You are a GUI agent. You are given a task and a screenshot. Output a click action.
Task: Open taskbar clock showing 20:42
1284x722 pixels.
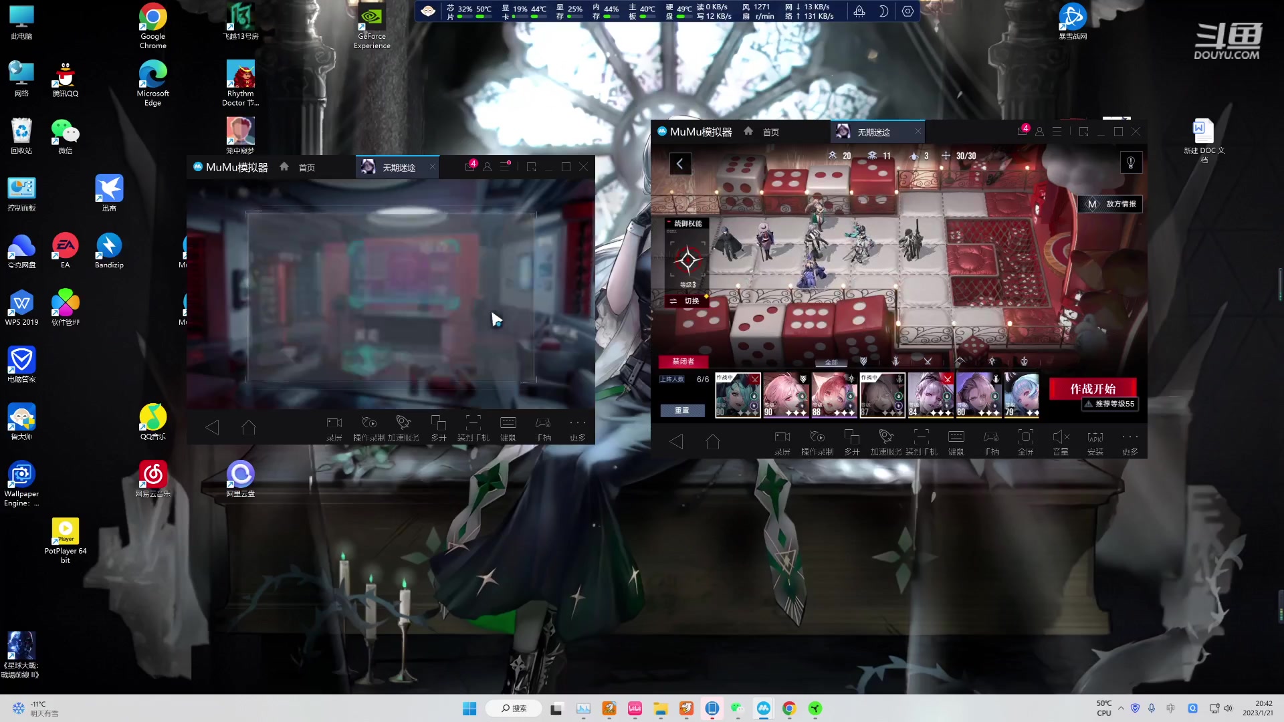tap(1258, 709)
